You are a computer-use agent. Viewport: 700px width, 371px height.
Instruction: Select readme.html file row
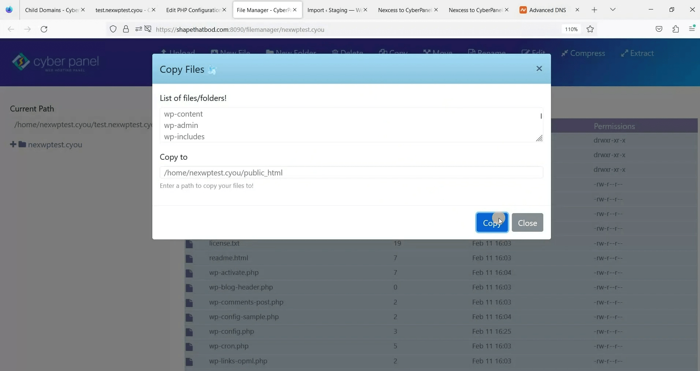[x=441, y=258]
